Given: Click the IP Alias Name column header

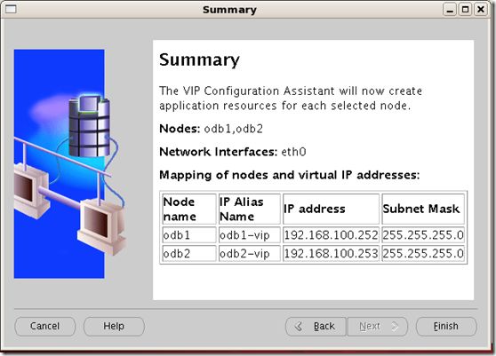Looking at the screenshot, I should click(250, 209).
